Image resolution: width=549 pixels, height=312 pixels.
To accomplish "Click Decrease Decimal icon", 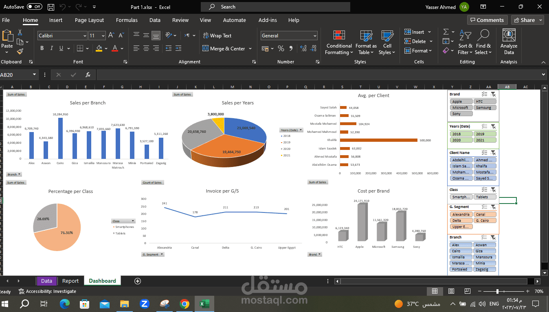I will coord(313,48).
